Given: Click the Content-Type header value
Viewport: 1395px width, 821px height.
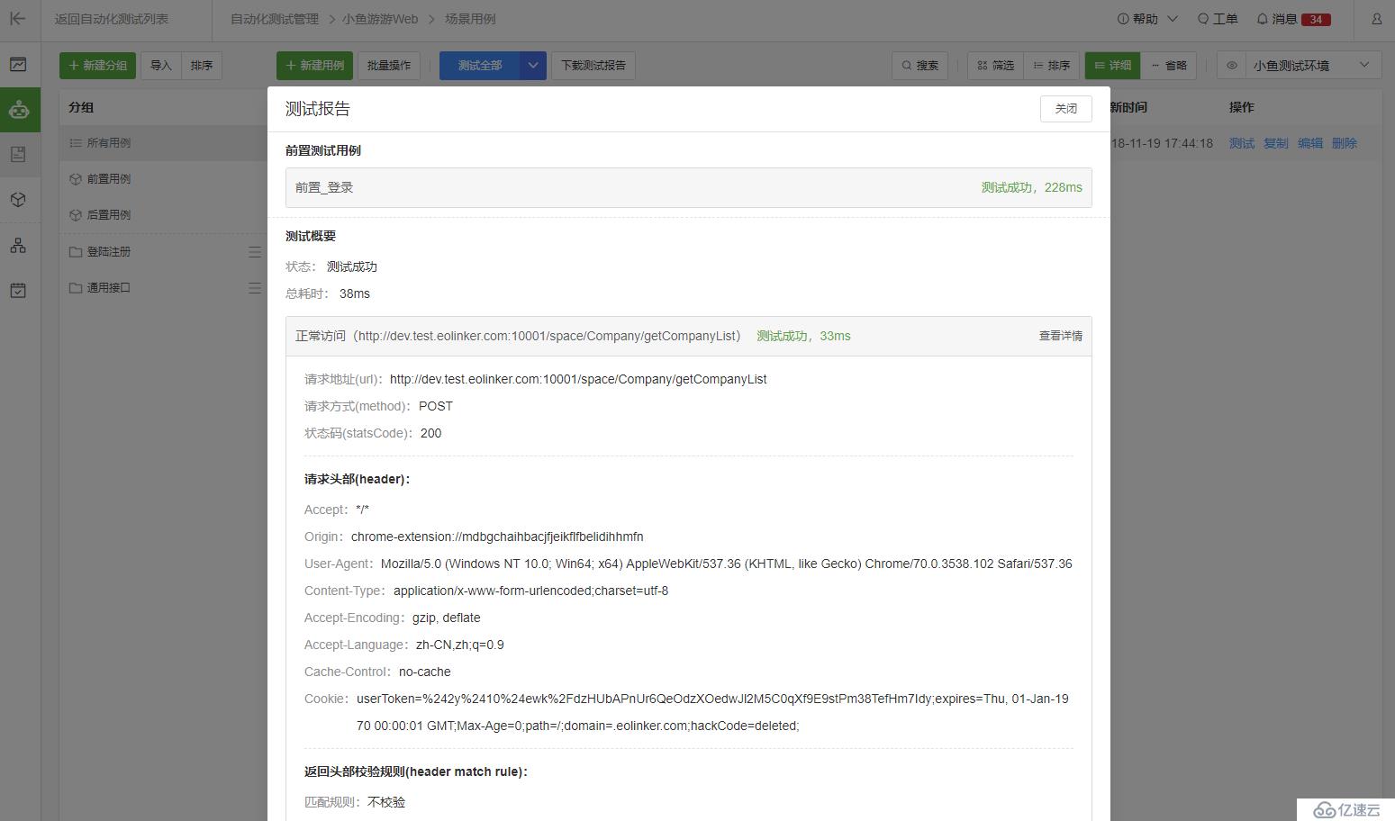Looking at the screenshot, I should click(x=530, y=591).
